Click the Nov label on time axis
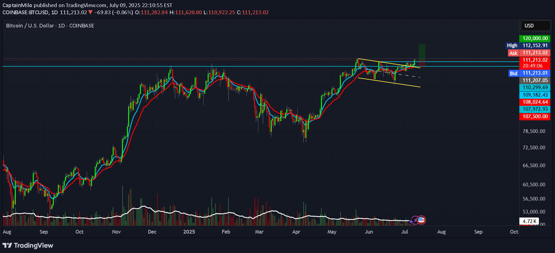555x253 pixels. (x=116, y=232)
